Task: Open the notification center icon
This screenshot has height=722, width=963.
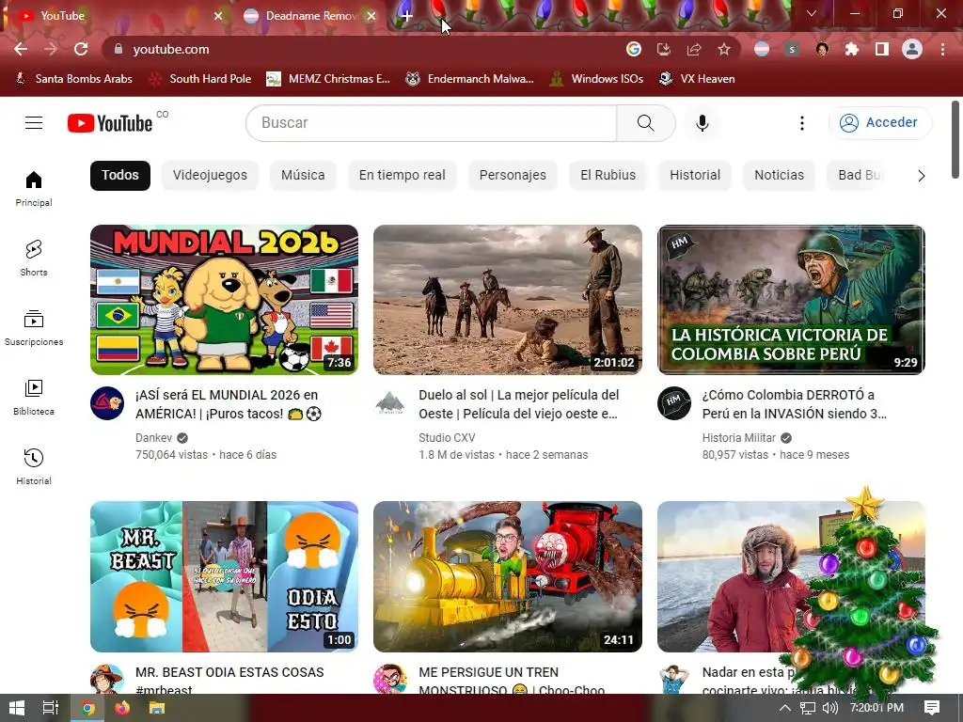Action: [x=932, y=708]
